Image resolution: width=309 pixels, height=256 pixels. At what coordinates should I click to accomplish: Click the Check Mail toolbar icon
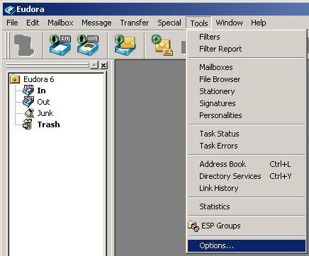coord(125,45)
